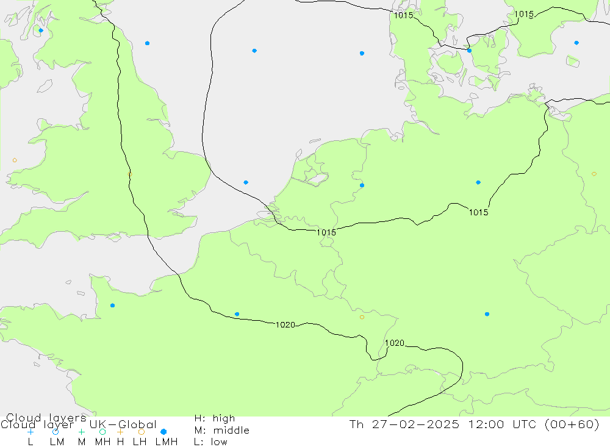Select orange circle marker in northeastern France
The width and height of the screenshot is (610, 447).
(x=362, y=318)
